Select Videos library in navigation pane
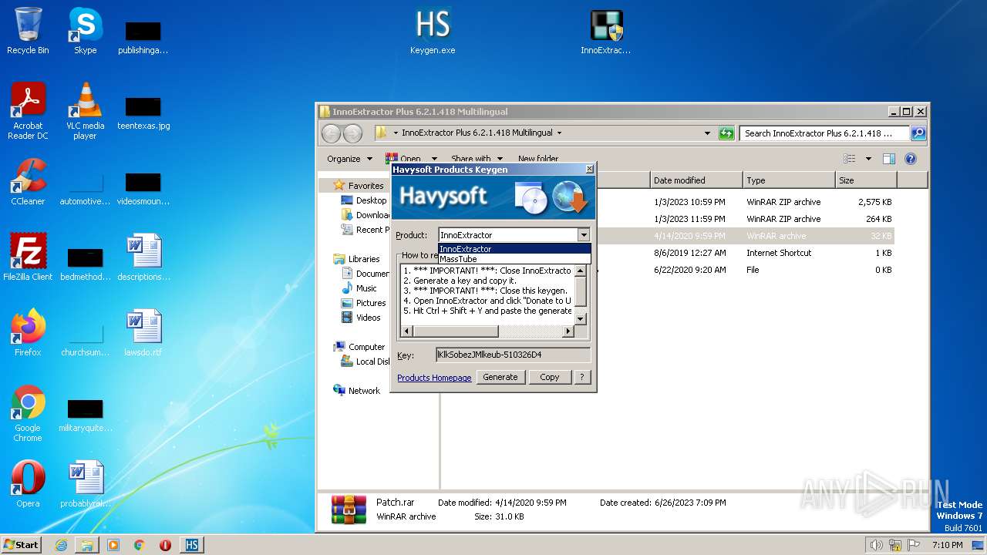Screen dimensions: 987x555 pos(368,318)
